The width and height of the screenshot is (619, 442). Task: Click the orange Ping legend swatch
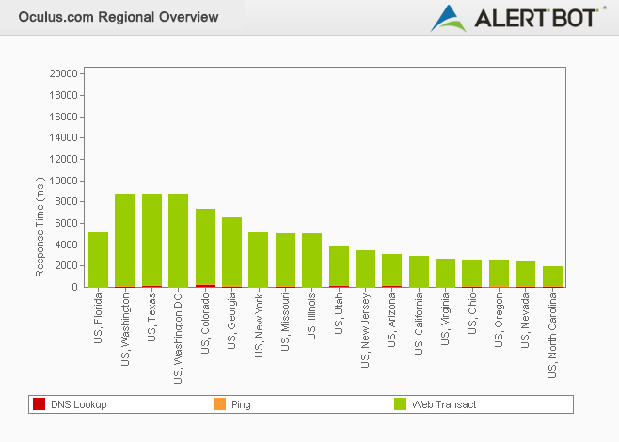point(219,404)
